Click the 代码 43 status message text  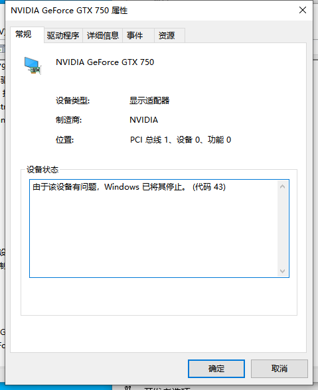point(129,187)
